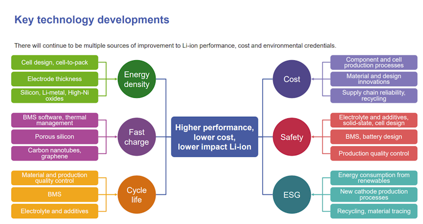Click the green Energy density circle

[x=136, y=79]
